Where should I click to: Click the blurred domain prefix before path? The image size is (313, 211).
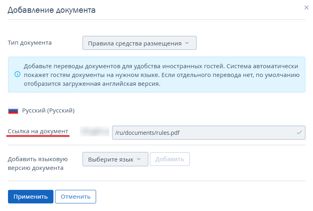click(94, 131)
